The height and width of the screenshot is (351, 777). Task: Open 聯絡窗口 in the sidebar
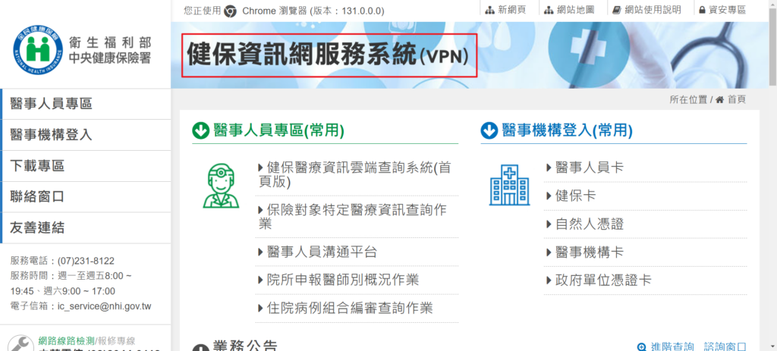coord(86,197)
